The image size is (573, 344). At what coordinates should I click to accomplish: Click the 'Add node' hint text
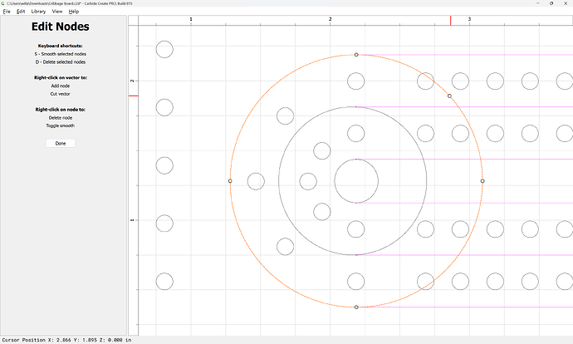(x=61, y=86)
